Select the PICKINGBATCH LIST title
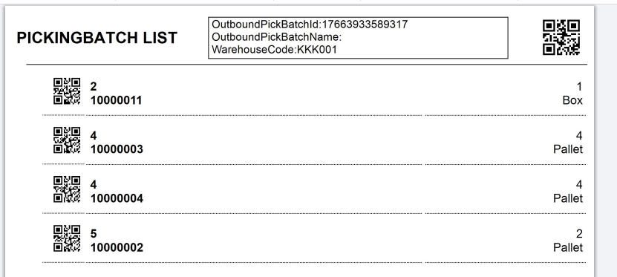This screenshot has height=277, width=617. (x=97, y=38)
